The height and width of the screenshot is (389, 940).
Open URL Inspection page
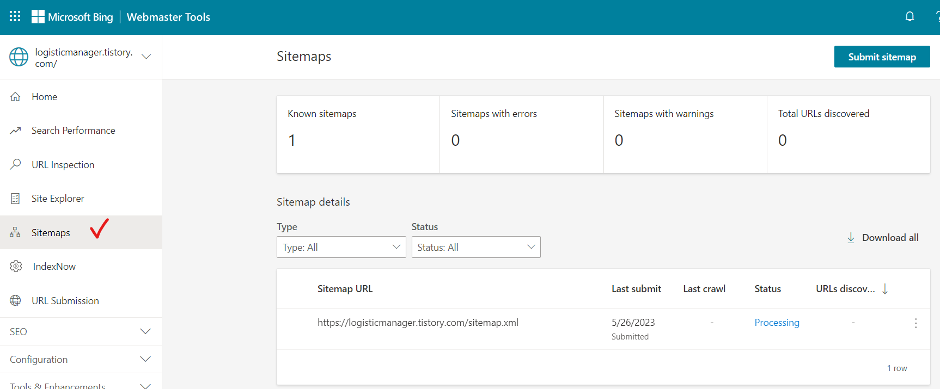point(81,164)
